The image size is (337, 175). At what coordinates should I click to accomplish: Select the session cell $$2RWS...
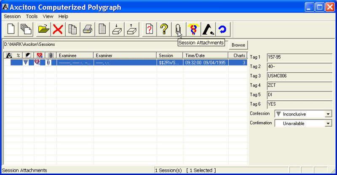[x=170, y=63]
